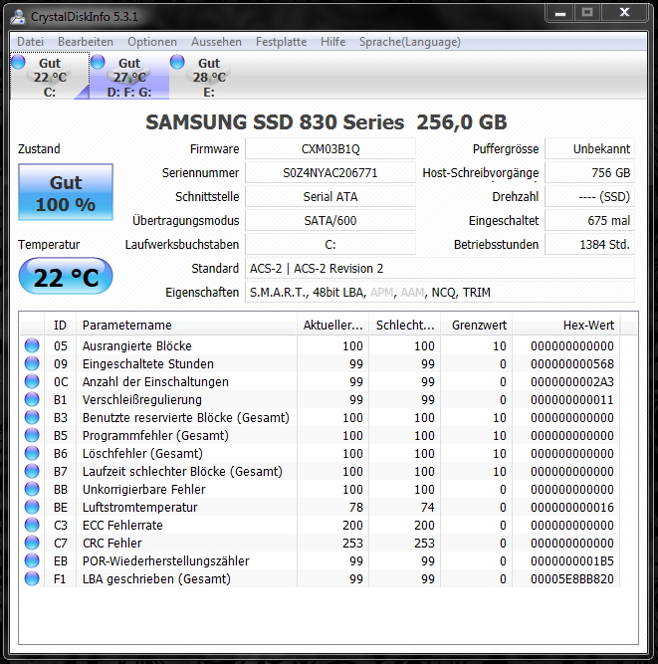
Task: Open the Aussehen menu
Action: pos(216,42)
